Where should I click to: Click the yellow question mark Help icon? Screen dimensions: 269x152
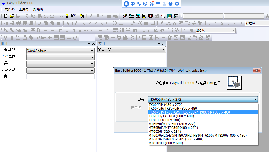67,16
